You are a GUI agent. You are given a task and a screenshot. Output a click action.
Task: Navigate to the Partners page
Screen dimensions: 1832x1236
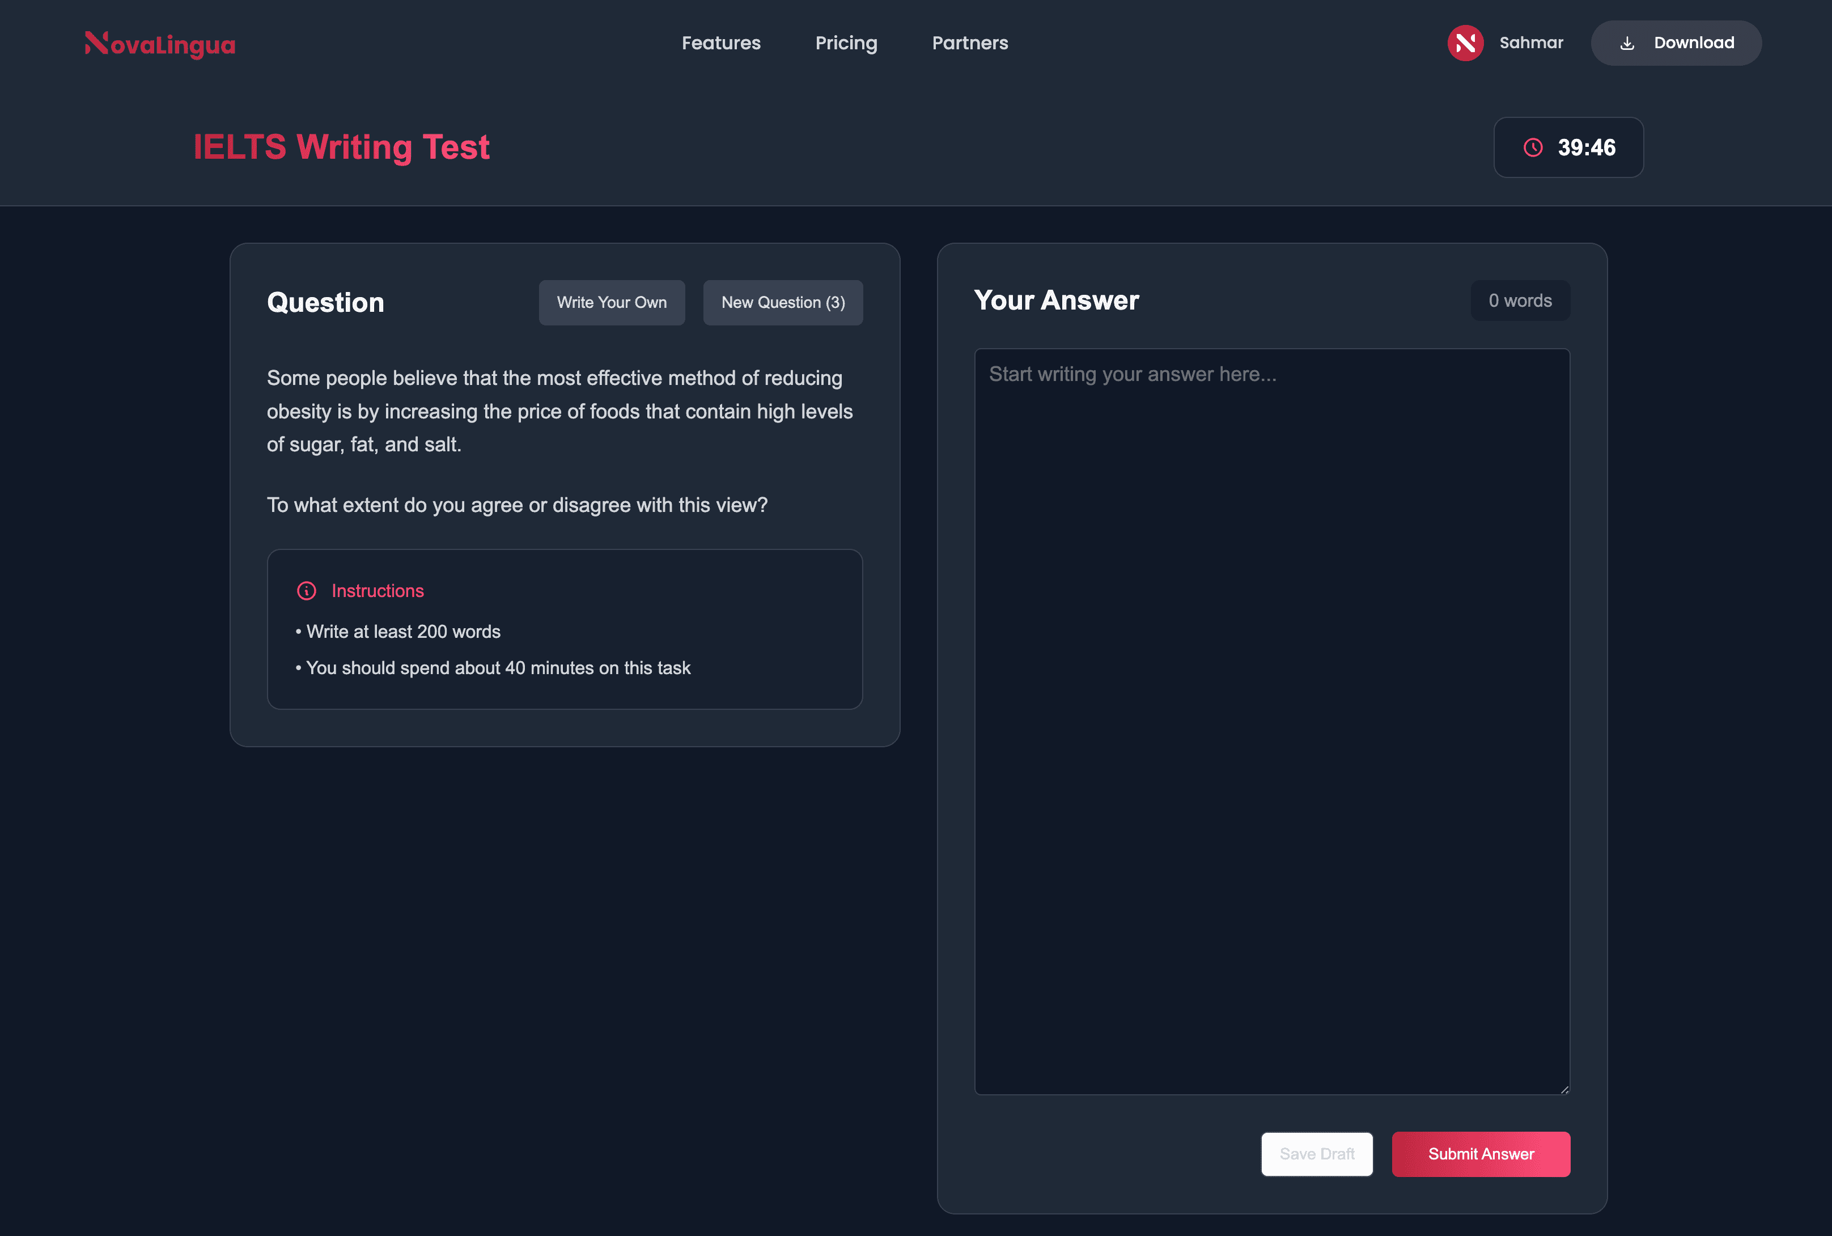click(x=970, y=43)
